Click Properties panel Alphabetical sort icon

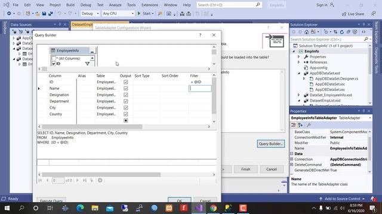point(300,125)
